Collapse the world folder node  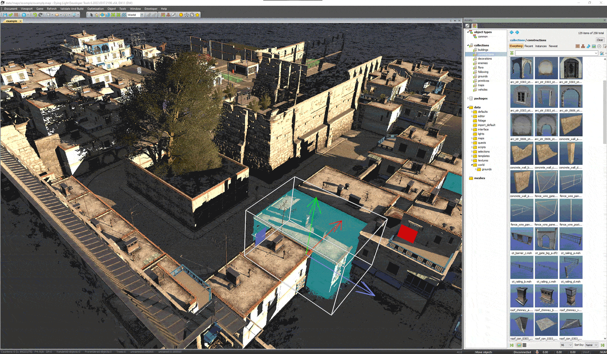(x=472, y=165)
